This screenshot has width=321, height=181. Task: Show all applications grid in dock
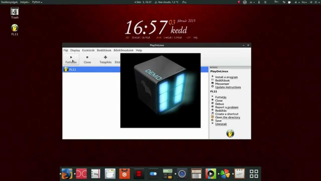[254, 174]
